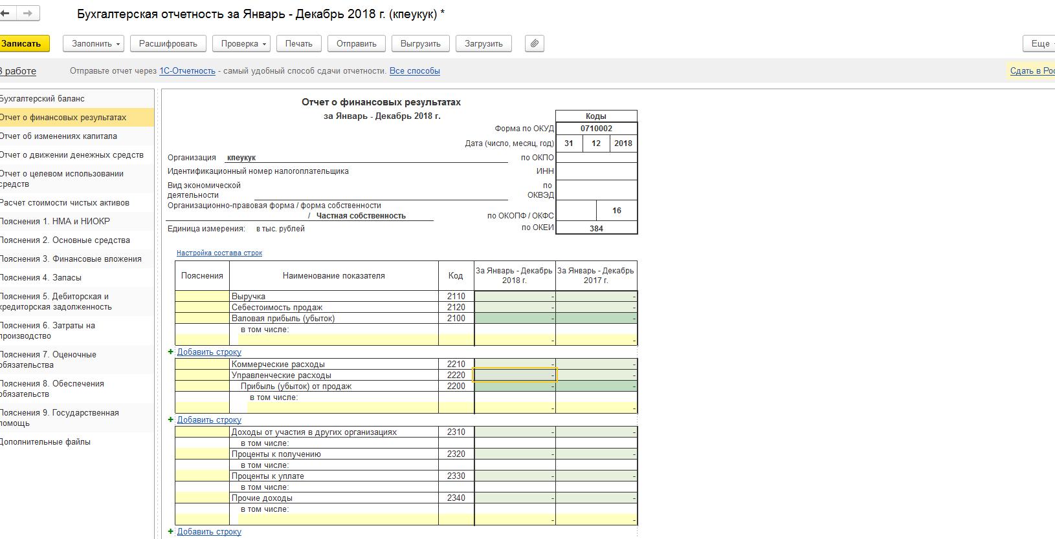Open Пояснения 6. Затраты на производство
Viewport: 1055px width, 539px height.
click(76, 331)
